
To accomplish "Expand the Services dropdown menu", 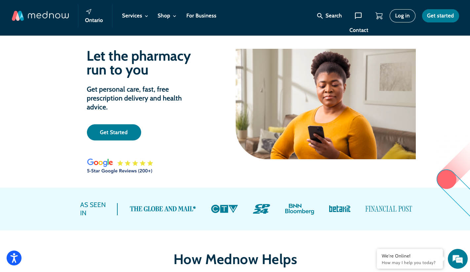I will [x=135, y=16].
